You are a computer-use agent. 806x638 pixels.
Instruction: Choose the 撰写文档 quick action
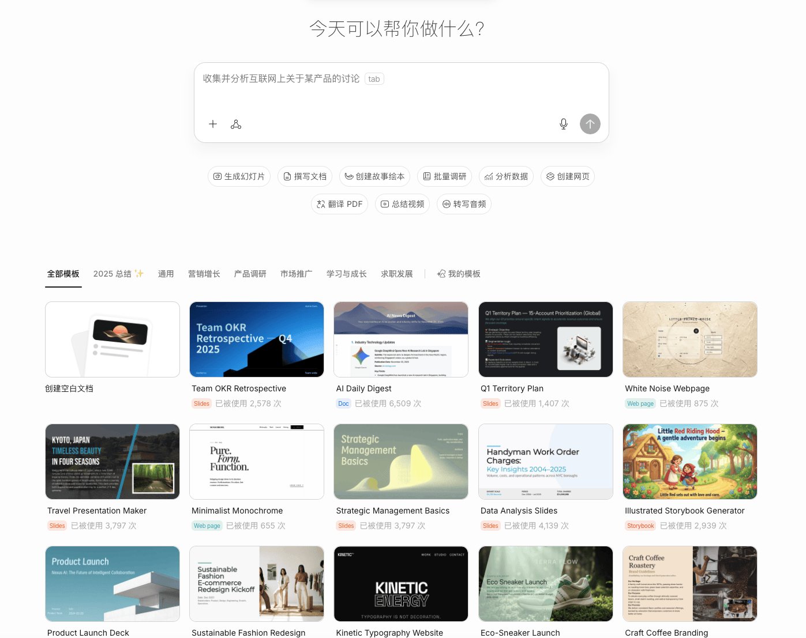tap(305, 176)
